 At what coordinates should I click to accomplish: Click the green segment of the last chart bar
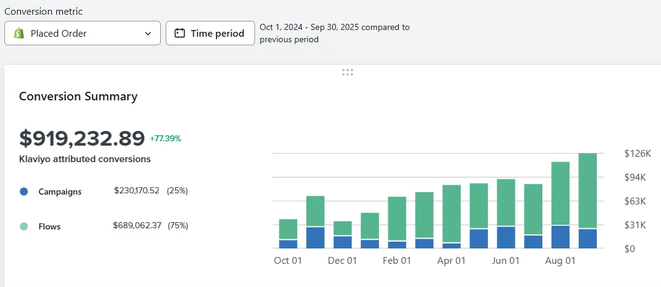coord(588,190)
